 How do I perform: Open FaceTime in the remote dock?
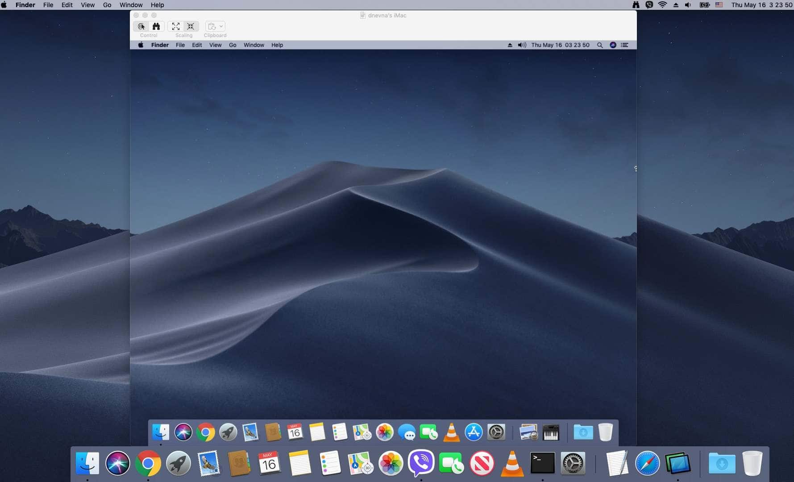pos(429,432)
